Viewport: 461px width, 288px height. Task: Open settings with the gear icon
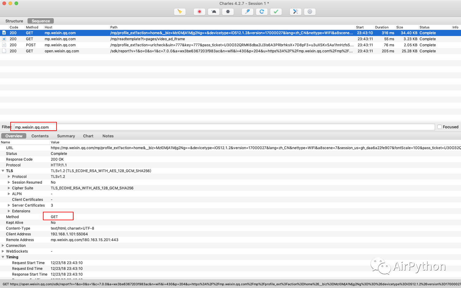[310, 12]
